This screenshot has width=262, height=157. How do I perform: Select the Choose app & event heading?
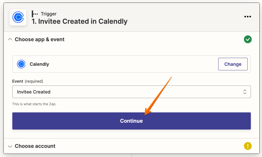40,39
